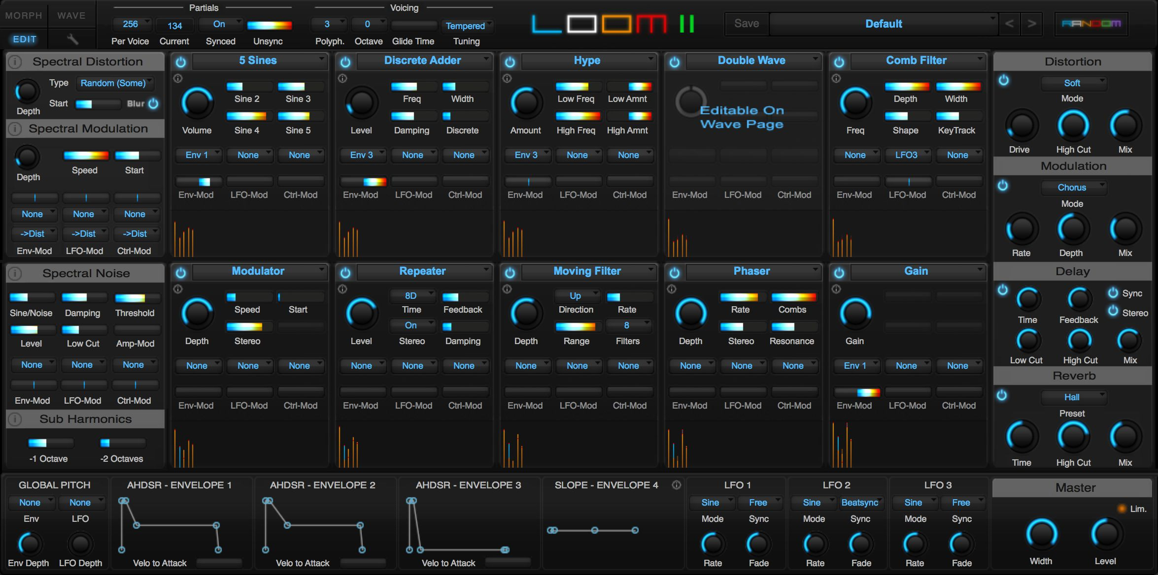Click the info icon in Hype module
1158x575 pixels.
pos(507,78)
